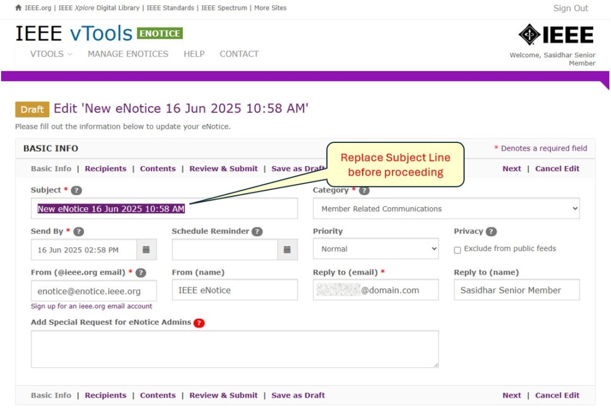The height and width of the screenshot is (408, 611).
Task: Select the bottom Basic Info step
Action: tap(51, 395)
